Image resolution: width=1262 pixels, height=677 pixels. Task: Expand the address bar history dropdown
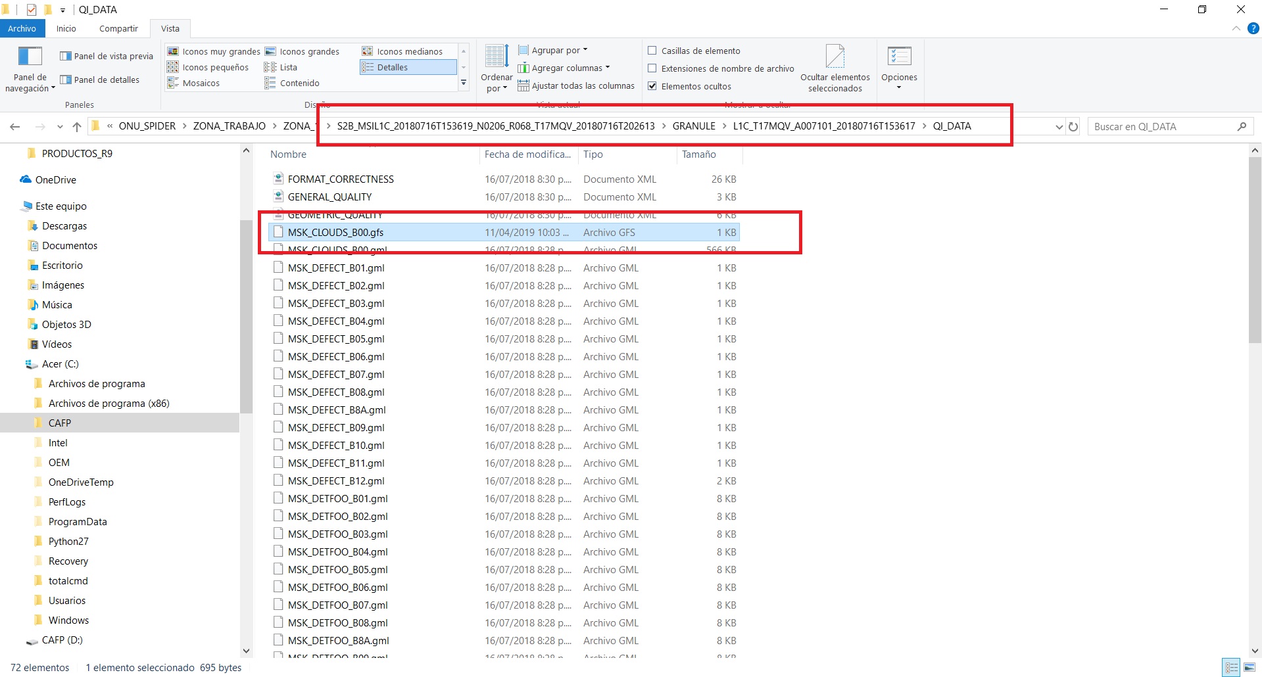1059,127
